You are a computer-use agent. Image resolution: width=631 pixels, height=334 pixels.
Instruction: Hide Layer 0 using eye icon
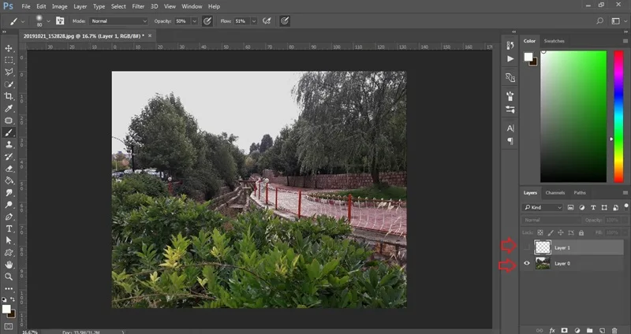pos(527,263)
